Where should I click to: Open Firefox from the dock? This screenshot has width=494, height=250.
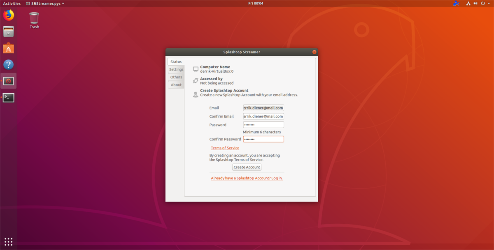(8, 16)
